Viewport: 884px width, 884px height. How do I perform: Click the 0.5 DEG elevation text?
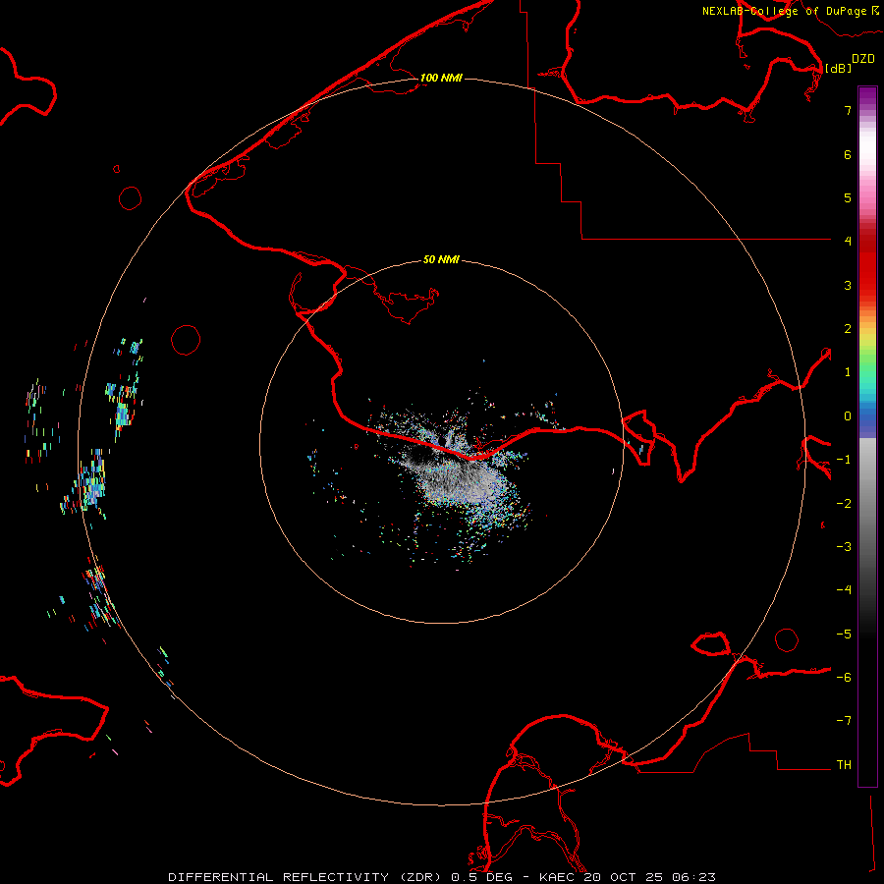(x=481, y=877)
